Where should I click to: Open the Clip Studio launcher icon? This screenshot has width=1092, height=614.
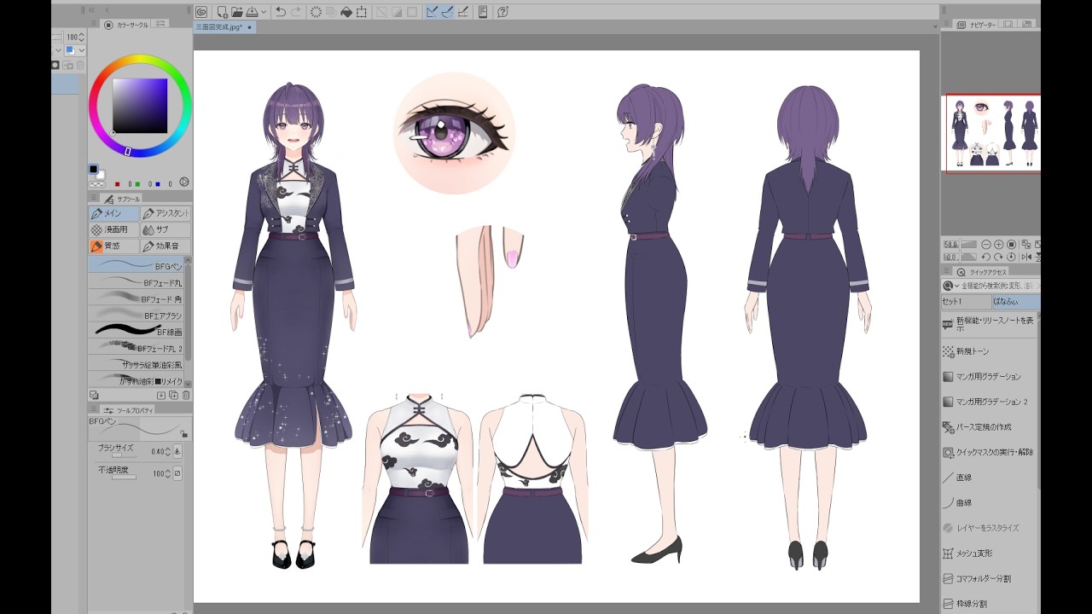(x=201, y=12)
